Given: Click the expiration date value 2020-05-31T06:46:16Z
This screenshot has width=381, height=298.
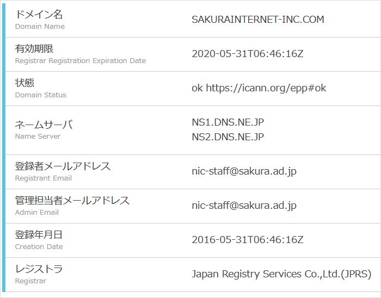Looking at the screenshot, I should 247,54.
